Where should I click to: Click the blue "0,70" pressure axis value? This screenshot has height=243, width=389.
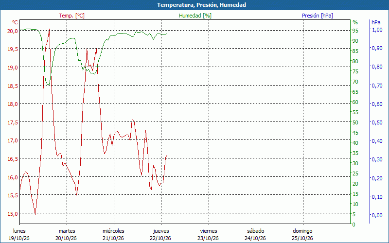coord(377,86)
